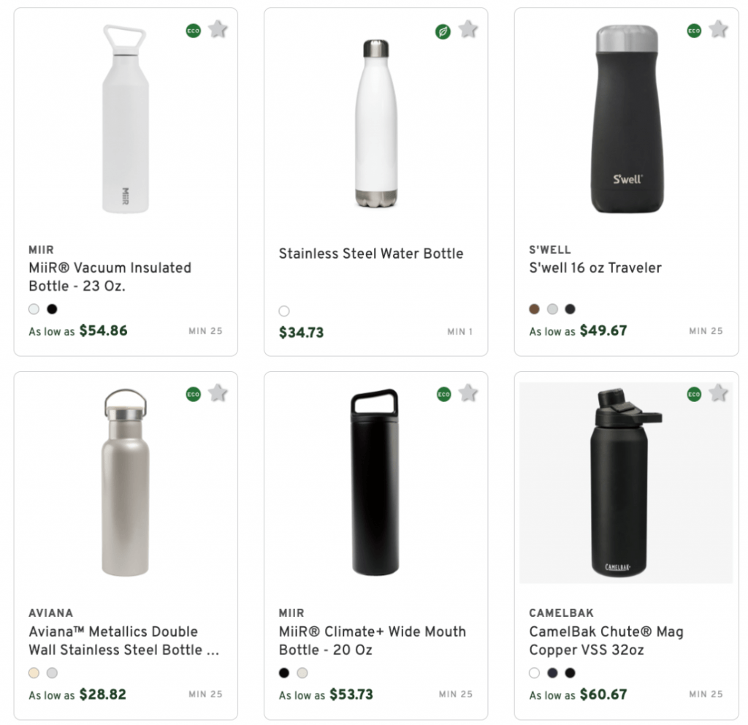
Task: Toggle favorite star on the S'well 16 oz Traveler
Action: pos(718,31)
